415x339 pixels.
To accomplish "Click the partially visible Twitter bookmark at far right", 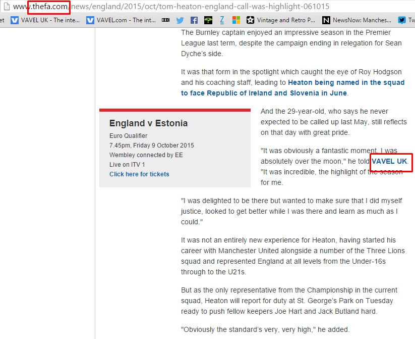I will pyautogui.click(x=406, y=20).
